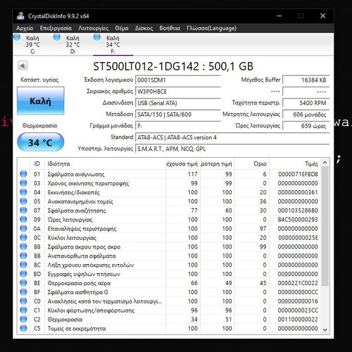The image size is (352, 352).
Task: Click the status orb of attribute 01
Action: coord(23,174)
